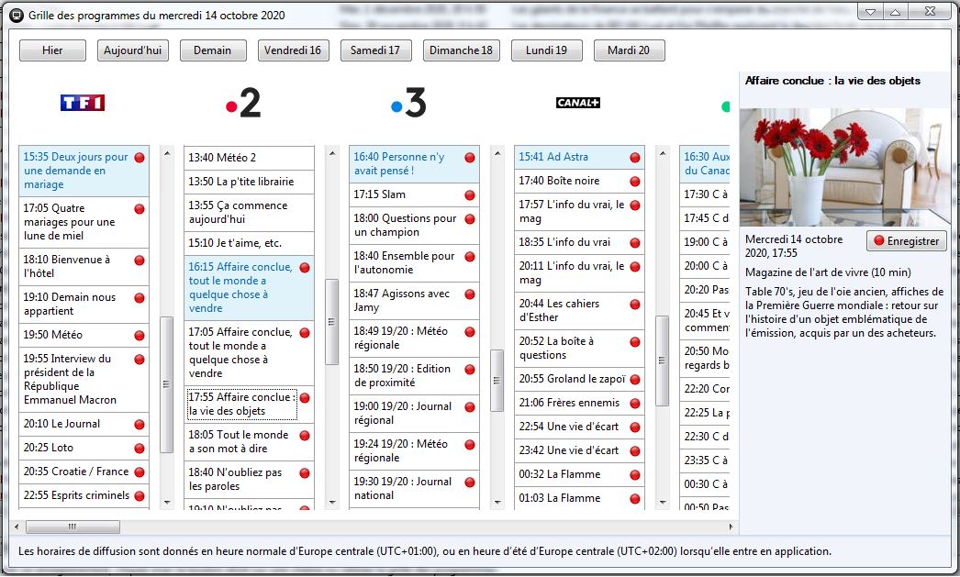Click the record dot for 15:35 Deux jours pour une demande en mariage
This screenshot has height=577, width=960.
[x=140, y=157]
